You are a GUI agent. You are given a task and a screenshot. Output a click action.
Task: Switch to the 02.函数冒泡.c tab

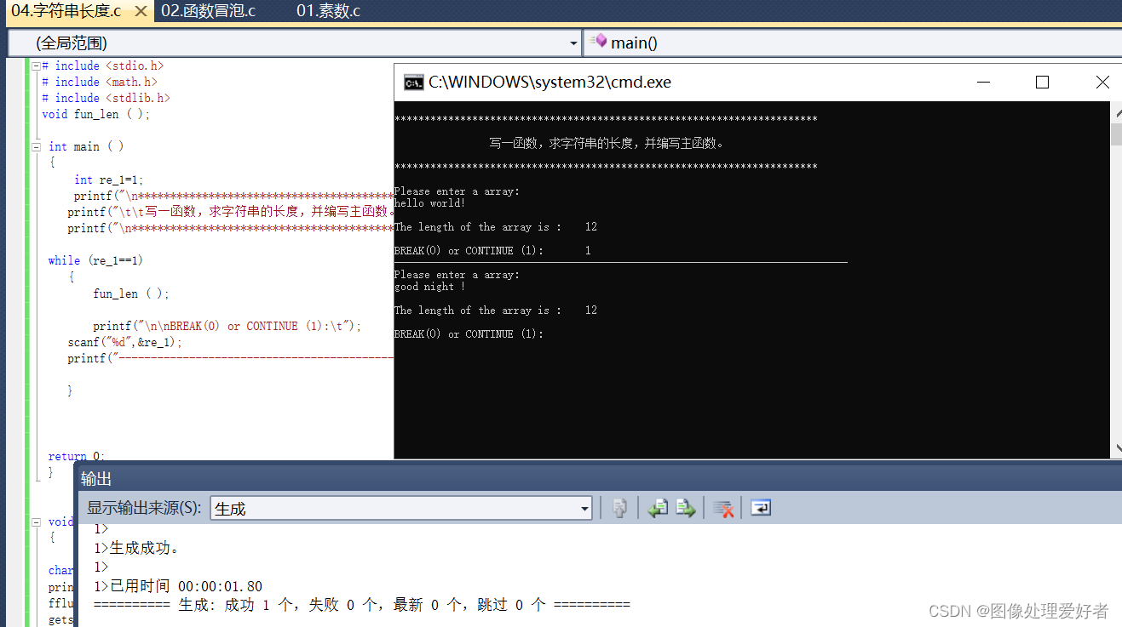pos(209,11)
